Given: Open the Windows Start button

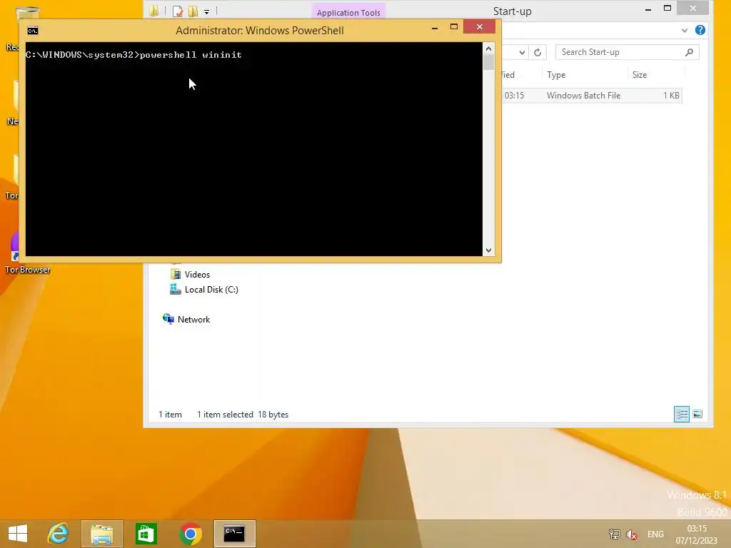Looking at the screenshot, I should [18, 534].
